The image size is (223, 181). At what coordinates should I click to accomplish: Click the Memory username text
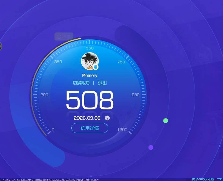pyautogui.click(x=90, y=75)
